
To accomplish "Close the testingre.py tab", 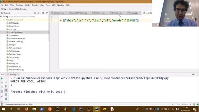I will coord(123,13).
